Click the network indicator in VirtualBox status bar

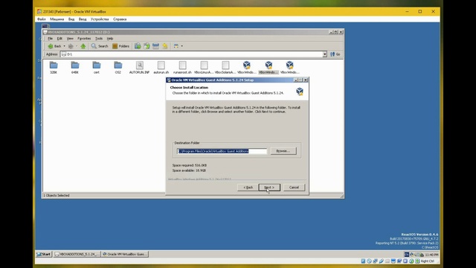click(375, 261)
